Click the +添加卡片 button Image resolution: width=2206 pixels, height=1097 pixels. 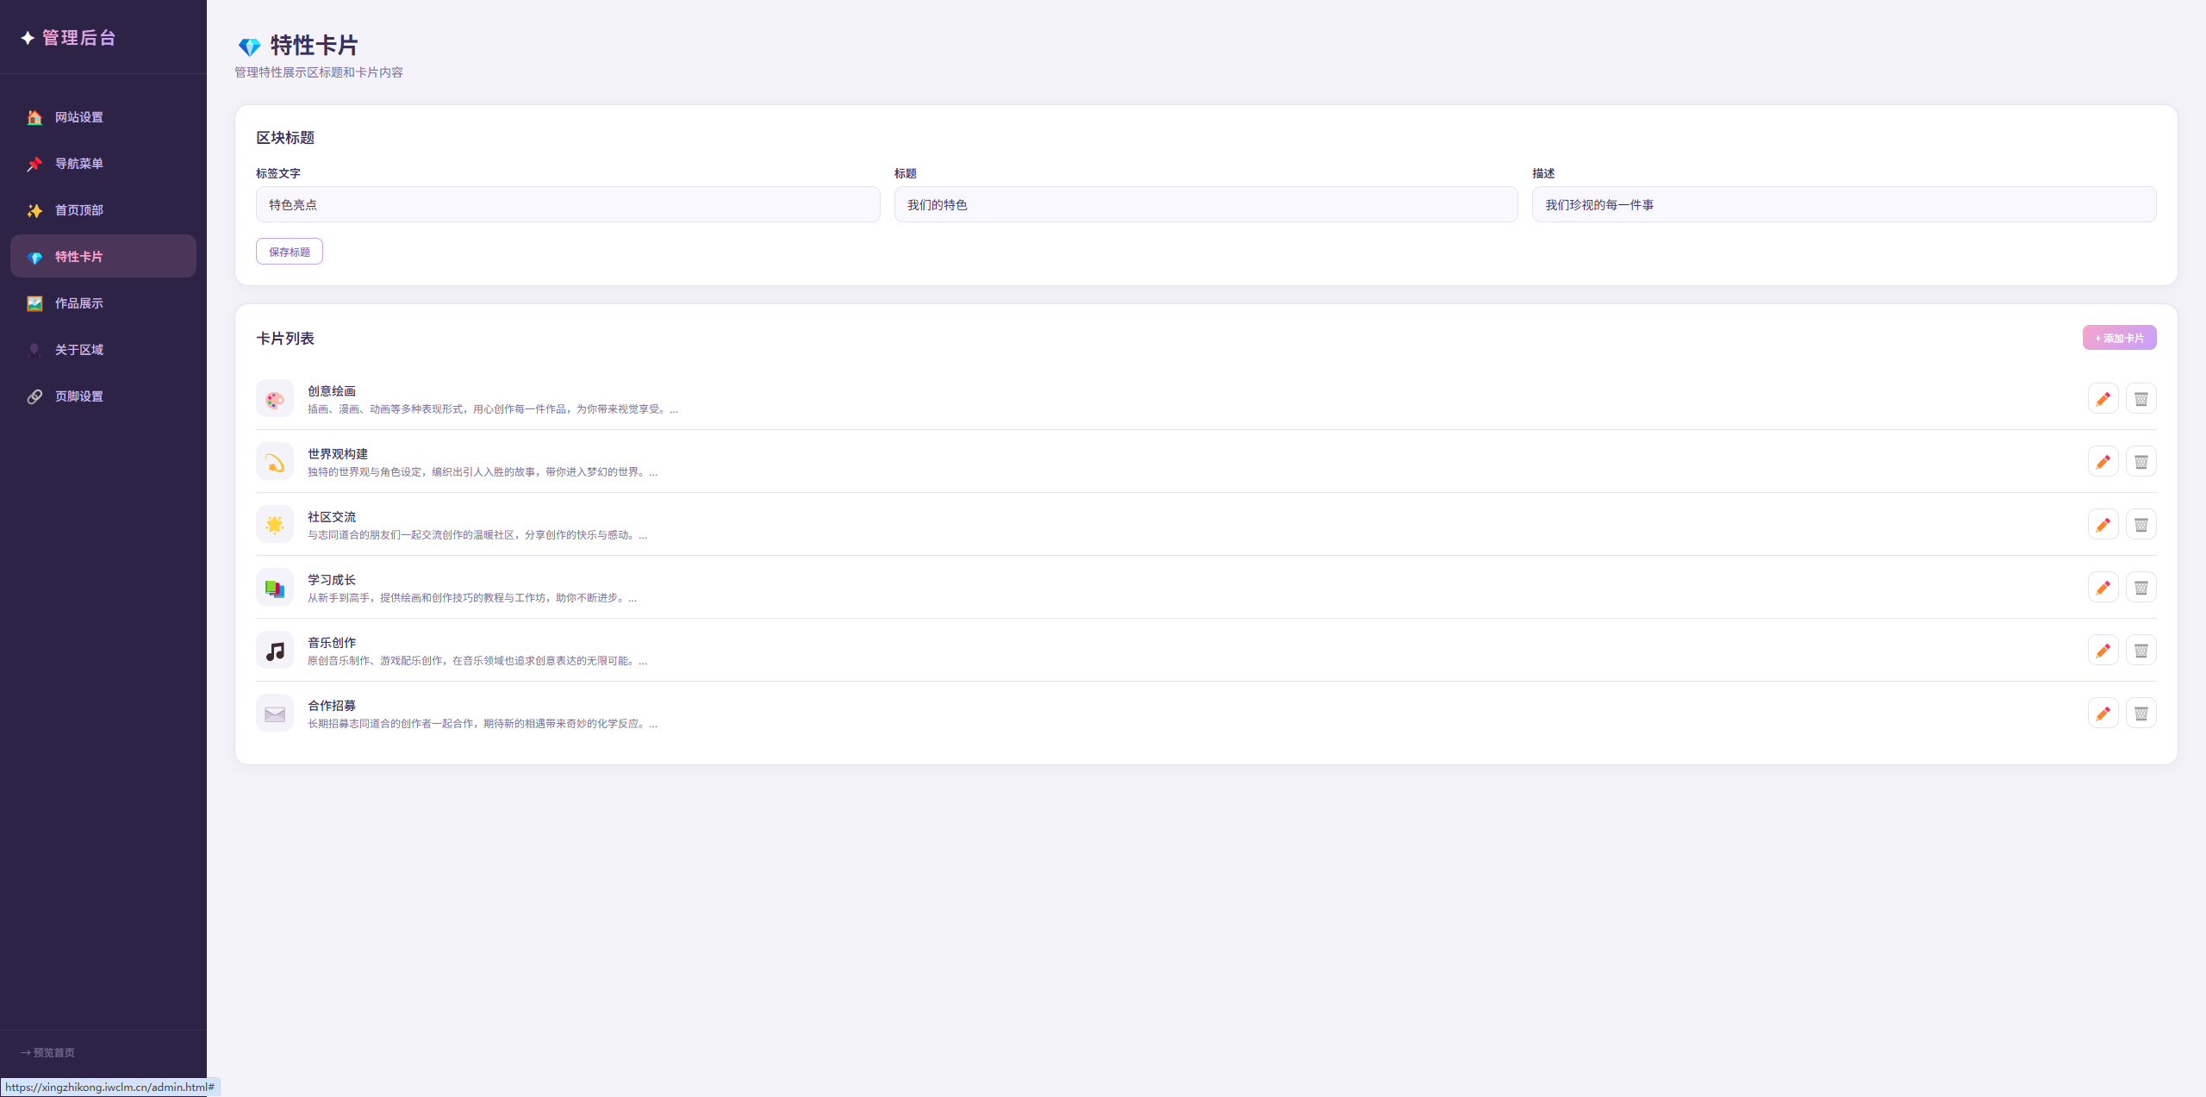coord(2119,338)
